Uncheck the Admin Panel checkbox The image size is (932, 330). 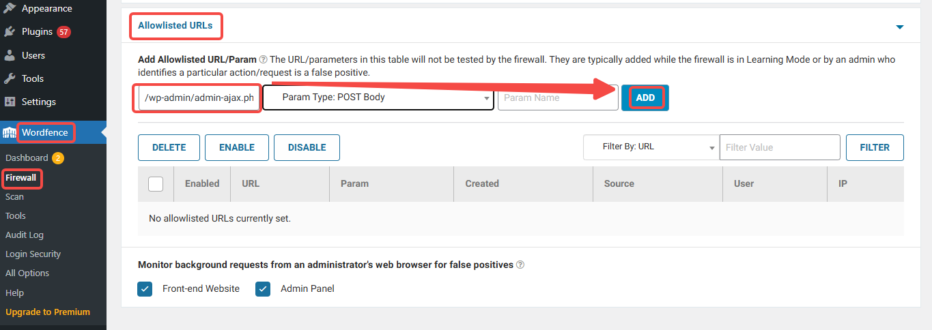[x=263, y=289]
